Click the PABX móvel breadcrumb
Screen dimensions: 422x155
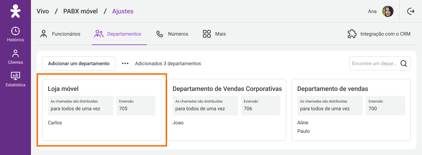coord(81,11)
